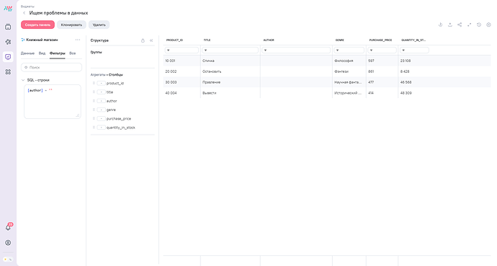497x266 pixels.
Task: Grab the drag handle of purchase_price column
Action: [x=94, y=118]
